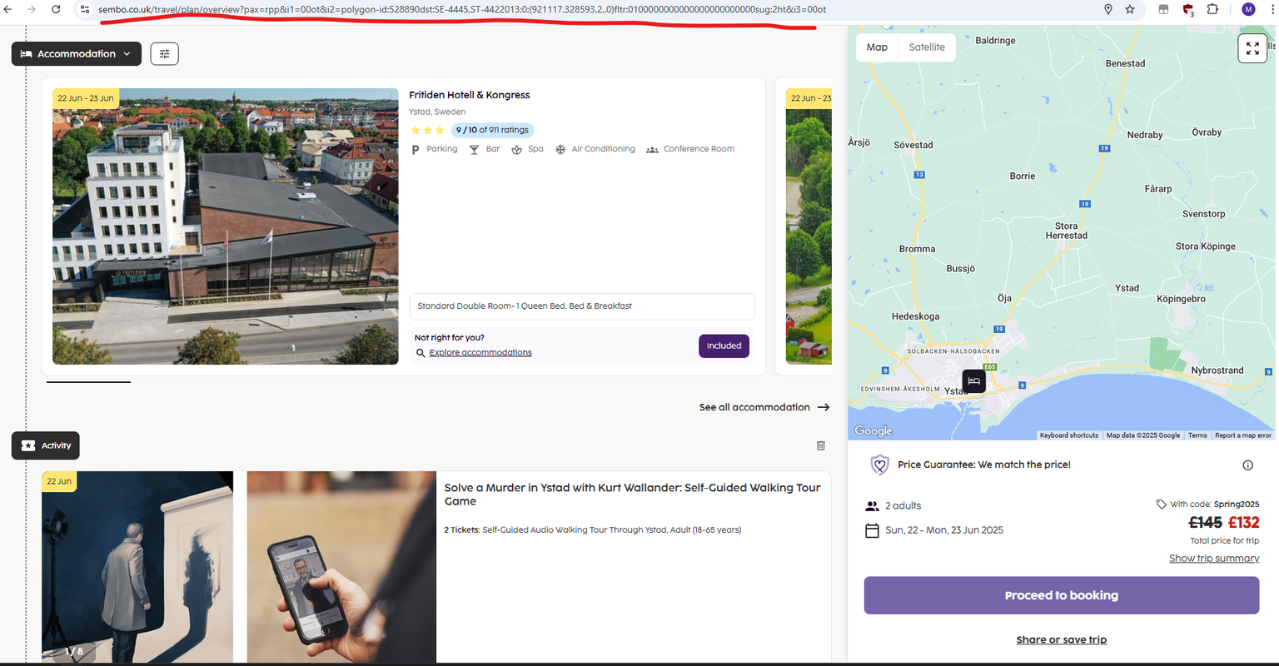Click the info icon next to Price Guarantee
This screenshot has height=666, width=1279.
(x=1247, y=465)
